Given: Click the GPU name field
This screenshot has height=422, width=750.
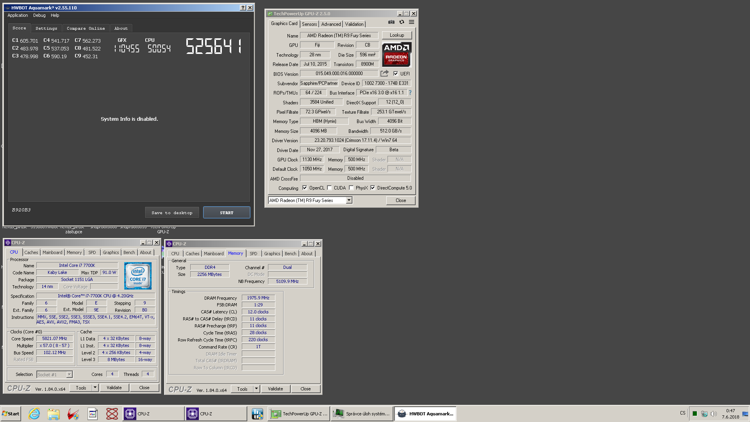Looking at the screenshot, I should [339, 36].
